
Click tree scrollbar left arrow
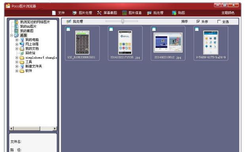(x=11, y=129)
